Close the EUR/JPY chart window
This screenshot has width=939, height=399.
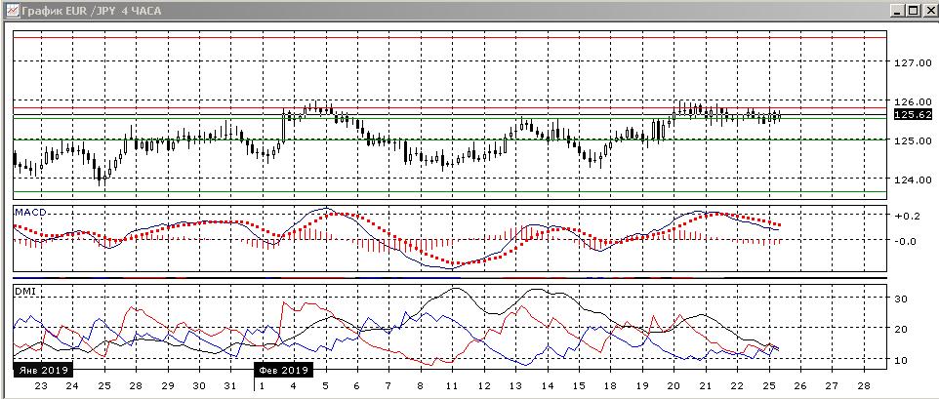928,11
